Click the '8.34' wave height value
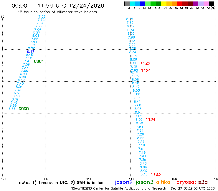 pos(133,52)
